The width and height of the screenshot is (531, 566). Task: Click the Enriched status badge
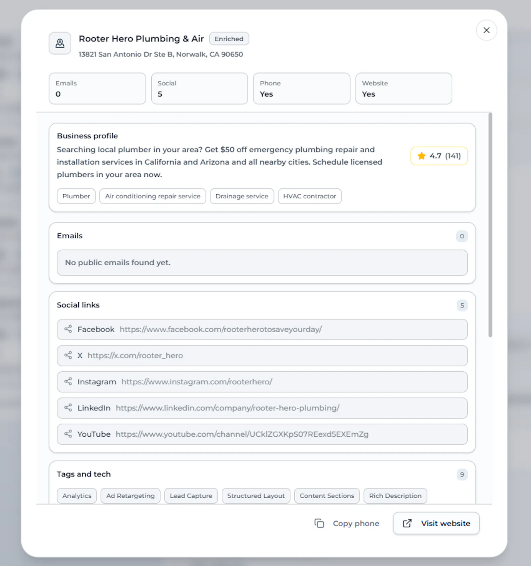(x=229, y=39)
